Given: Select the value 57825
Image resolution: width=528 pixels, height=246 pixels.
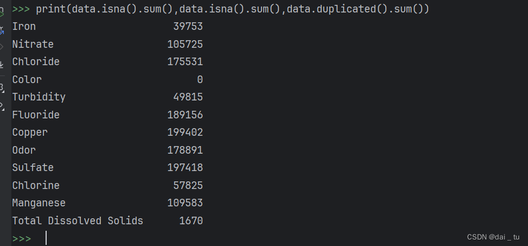Looking at the screenshot, I should (x=188, y=185).
